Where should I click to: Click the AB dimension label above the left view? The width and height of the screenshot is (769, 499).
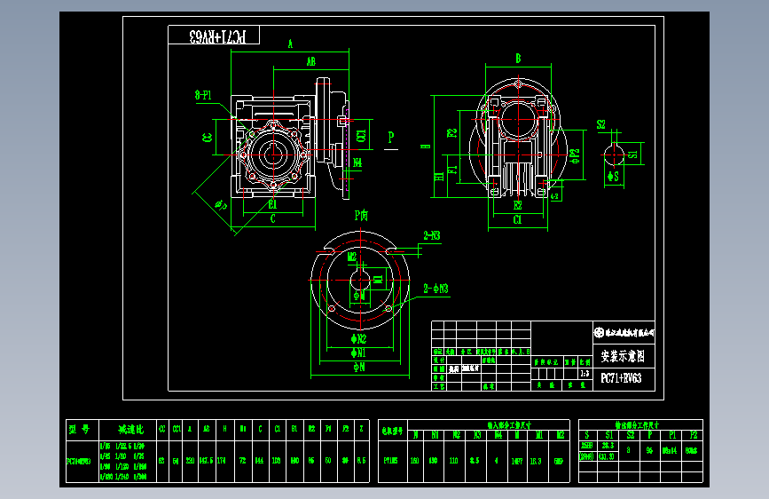311,61
